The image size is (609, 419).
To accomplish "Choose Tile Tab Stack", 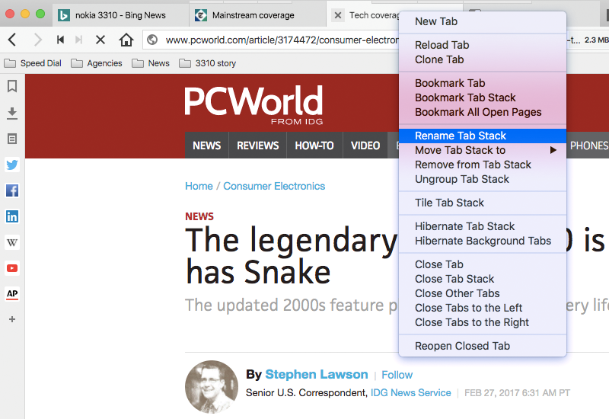I will click(483, 203).
